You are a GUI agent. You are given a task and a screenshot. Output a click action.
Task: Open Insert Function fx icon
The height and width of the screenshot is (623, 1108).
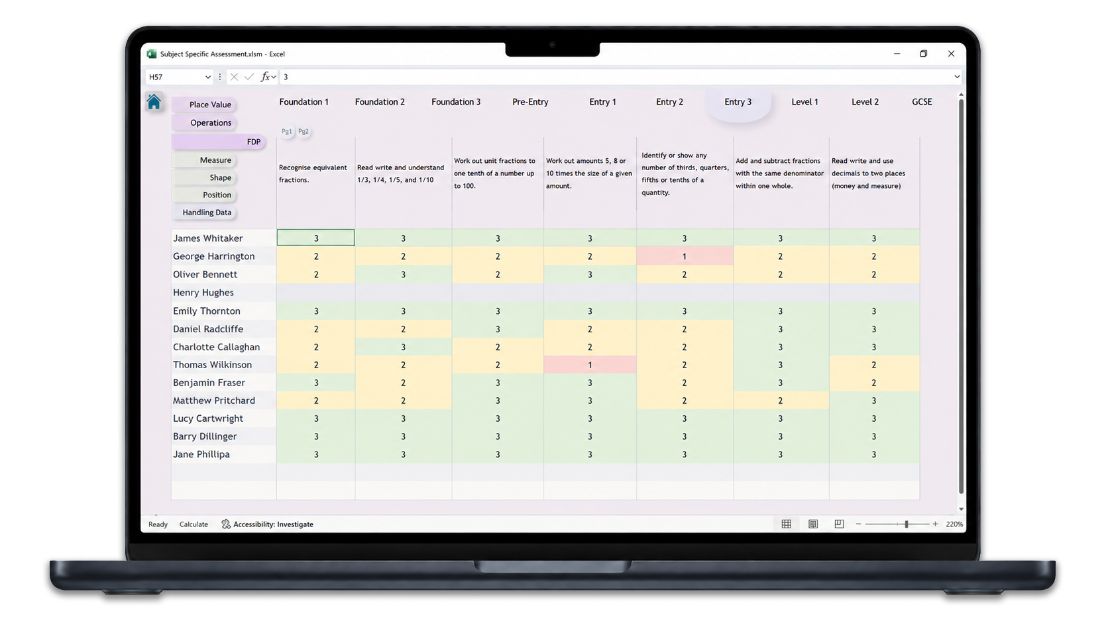coord(265,77)
